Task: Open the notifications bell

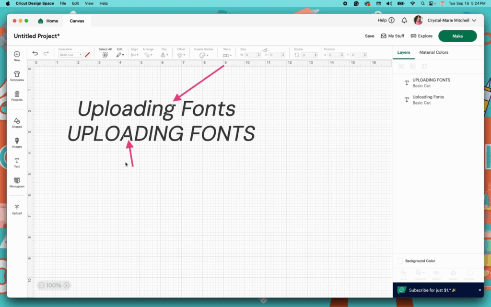Action: click(x=404, y=20)
